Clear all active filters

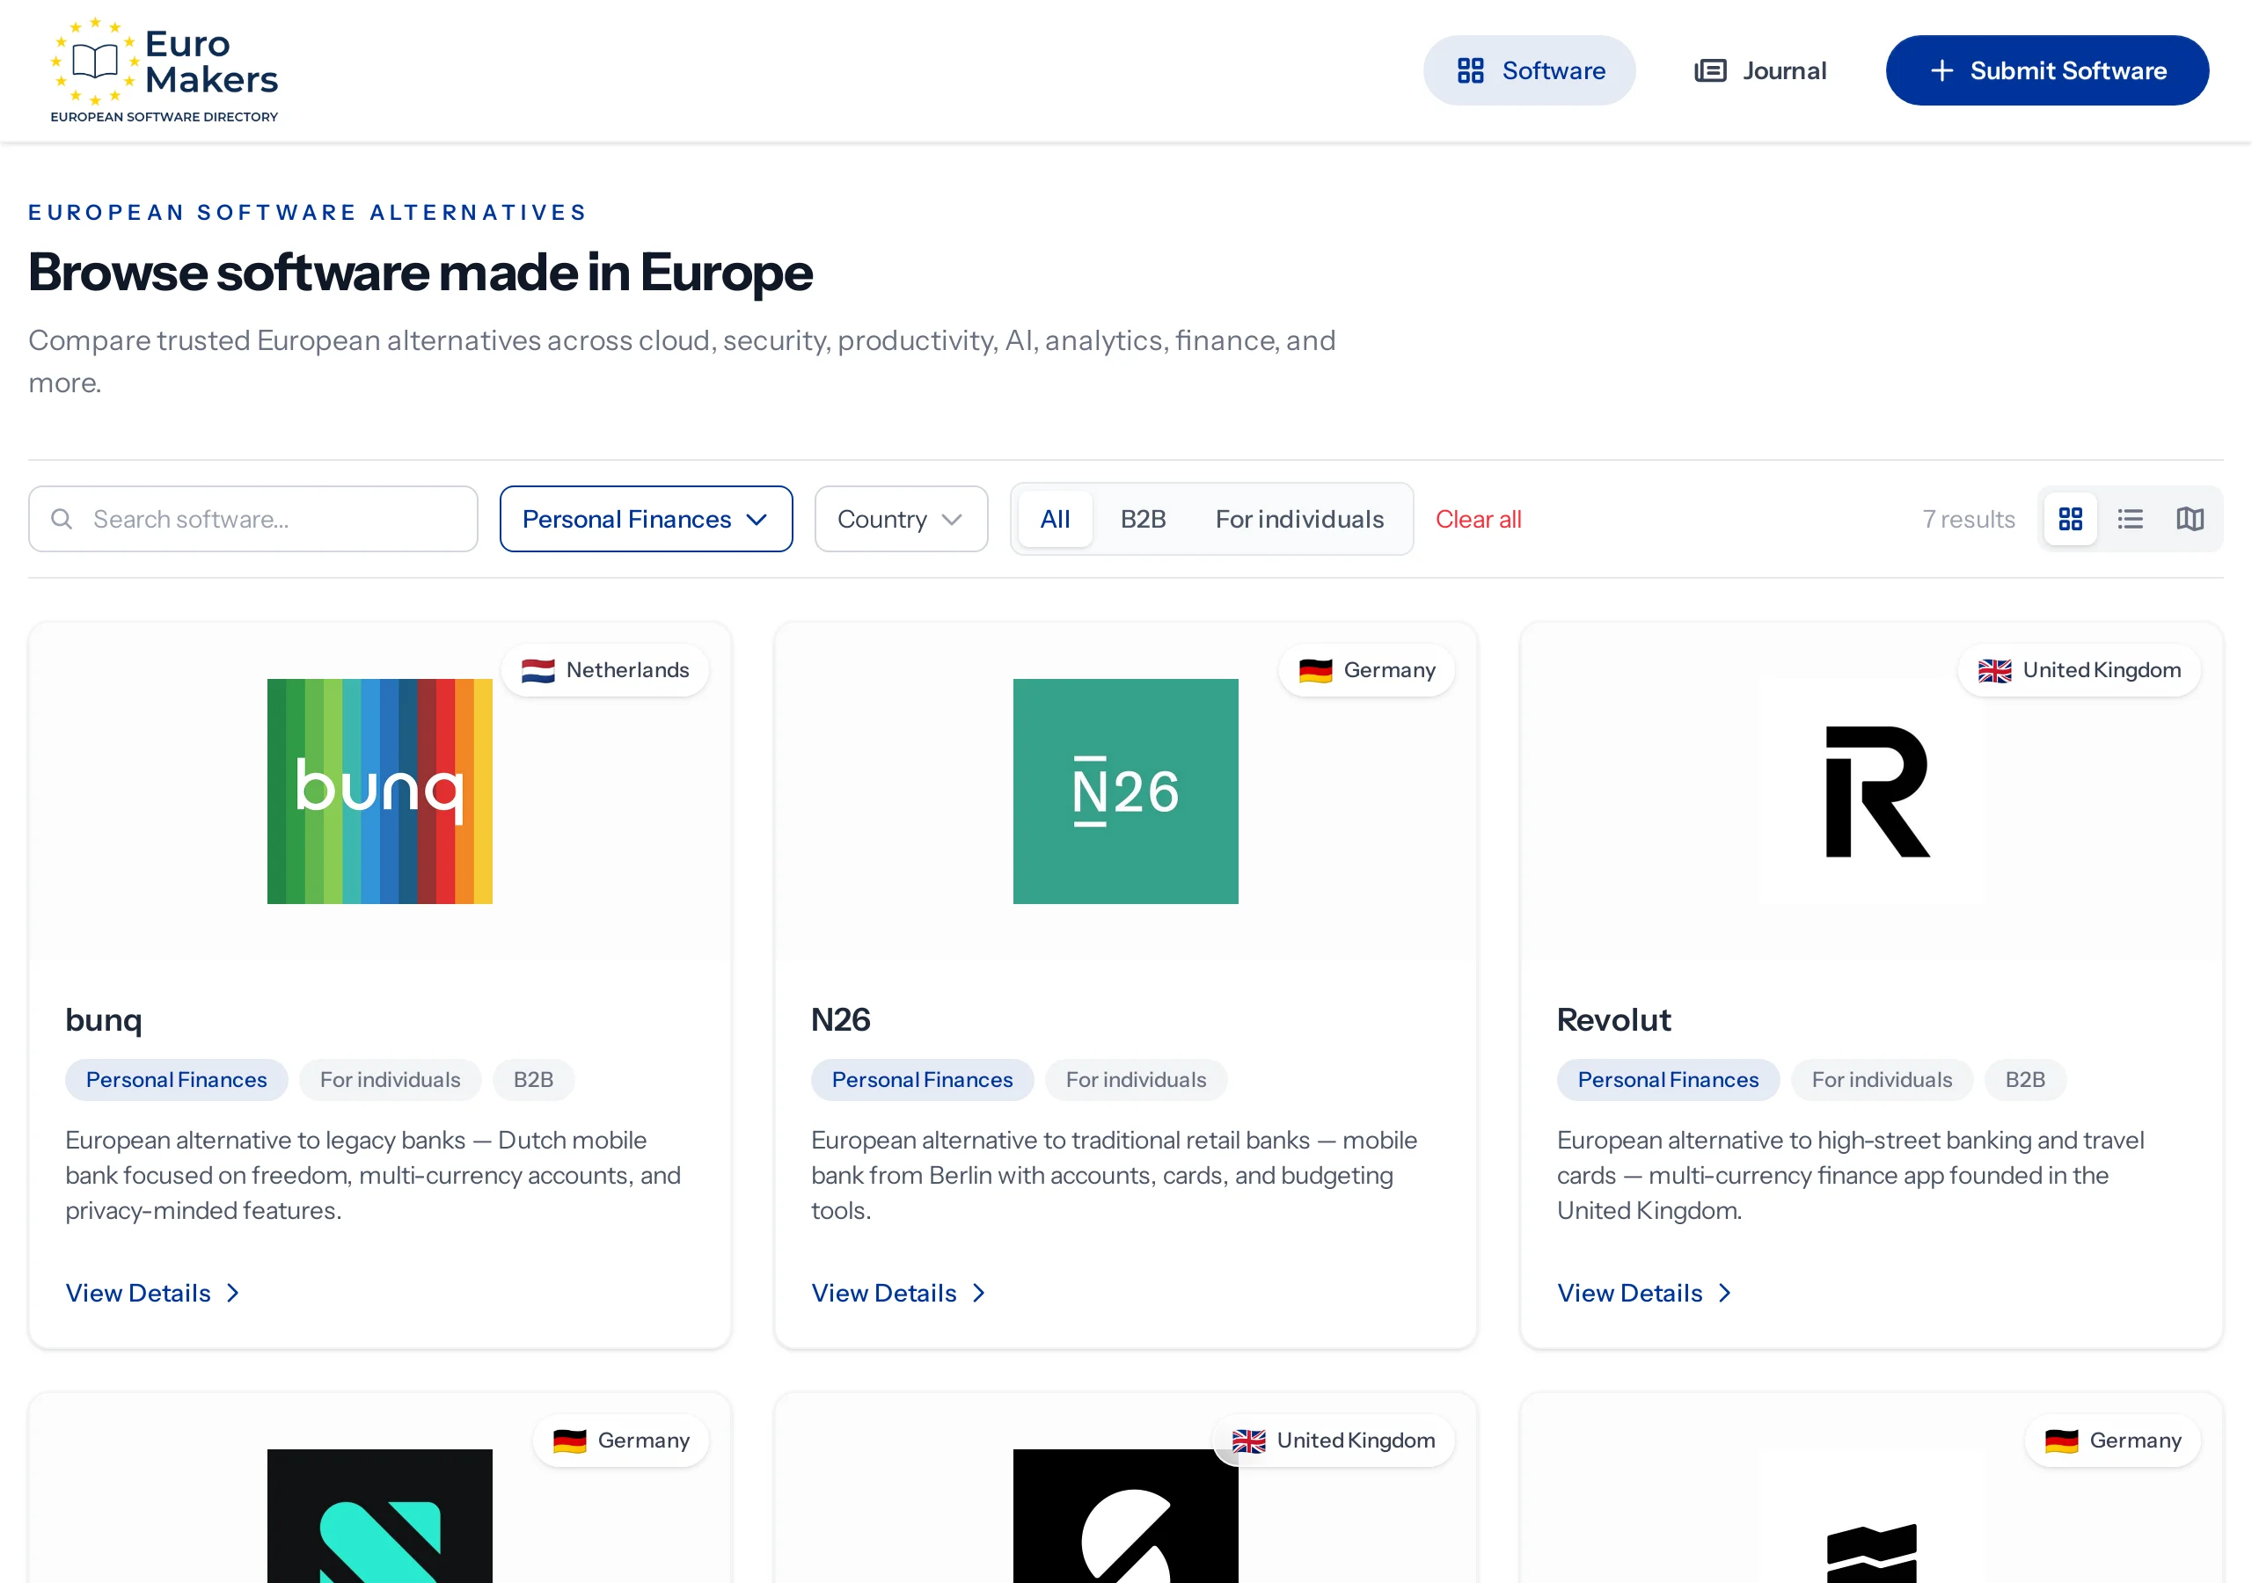click(1478, 519)
